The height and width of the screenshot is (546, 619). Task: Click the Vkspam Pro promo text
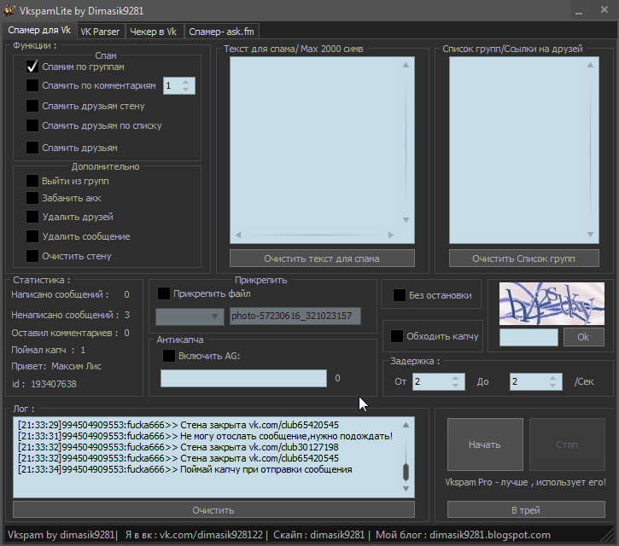click(525, 482)
